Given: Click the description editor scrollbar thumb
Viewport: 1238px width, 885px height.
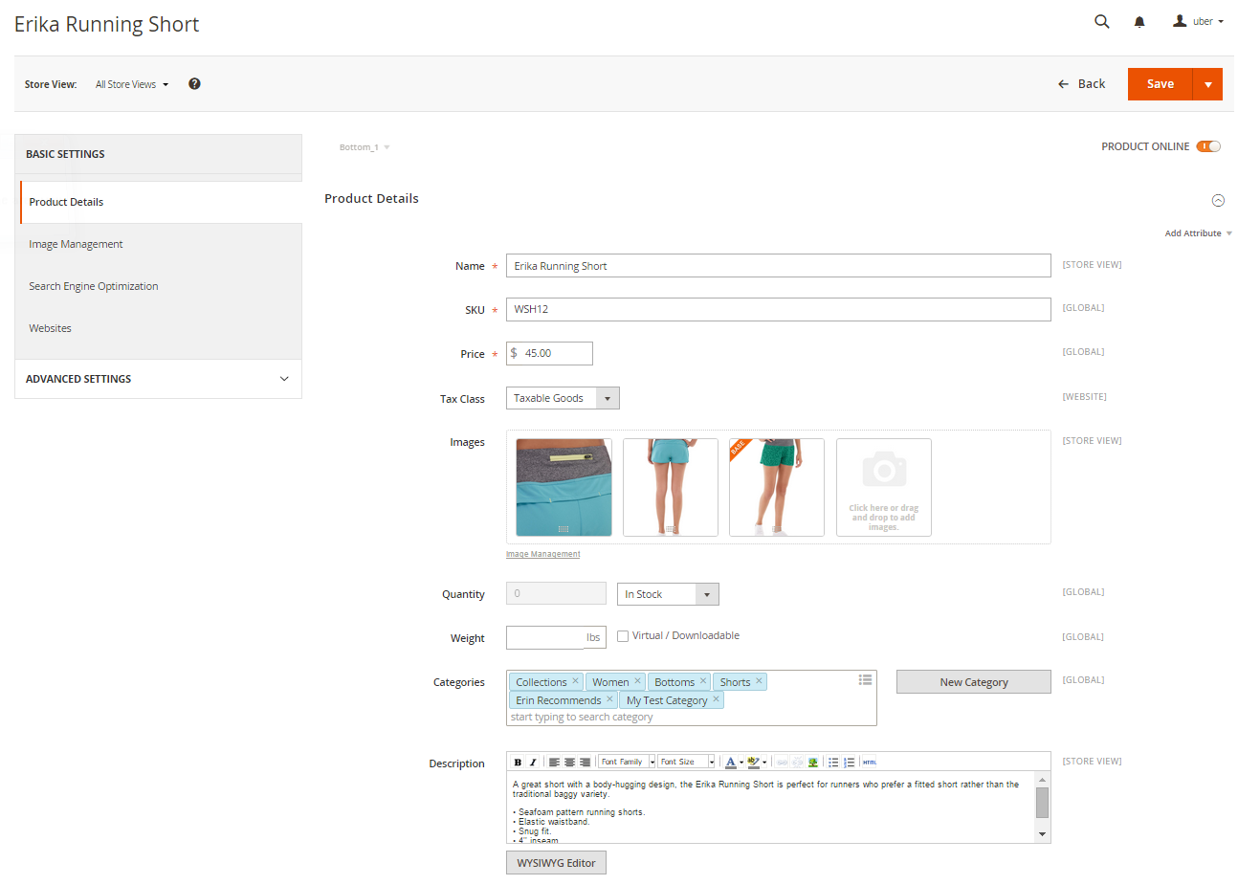Looking at the screenshot, I should [1042, 802].
